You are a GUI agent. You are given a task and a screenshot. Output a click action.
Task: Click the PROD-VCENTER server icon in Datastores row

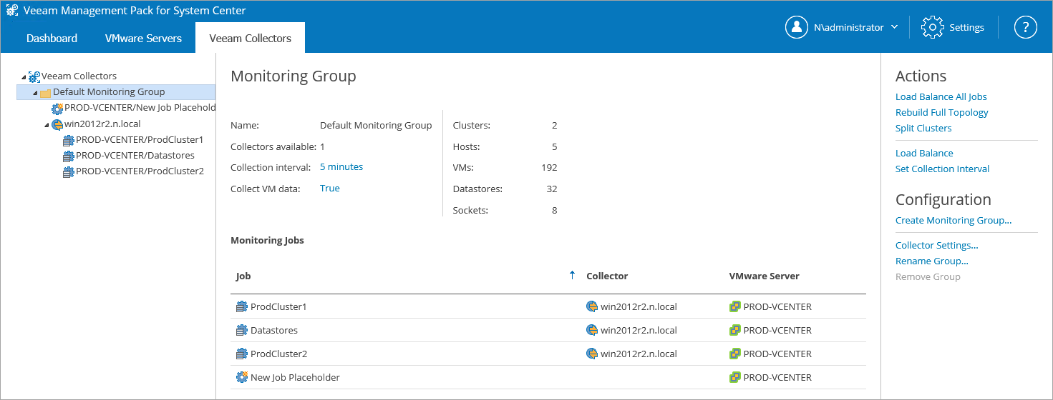[x=734, y=331]
